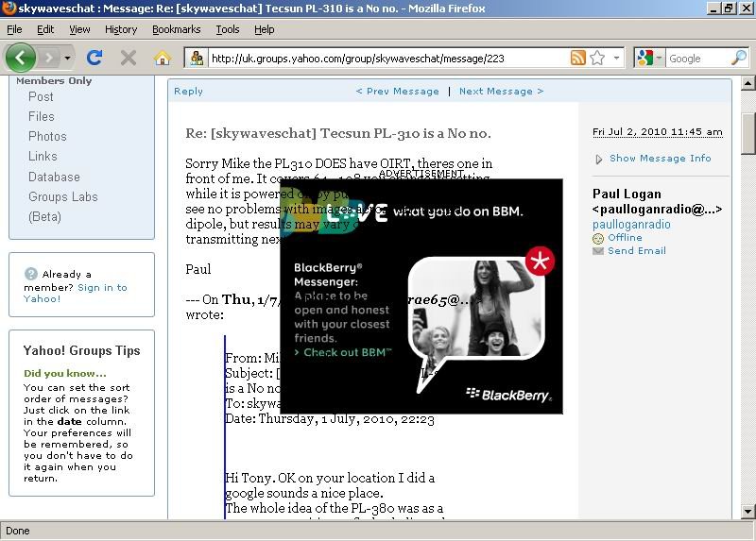Viewport: 756px width, 541px height.
Task: Click the Send Email link text
Action: coord(637,250)
